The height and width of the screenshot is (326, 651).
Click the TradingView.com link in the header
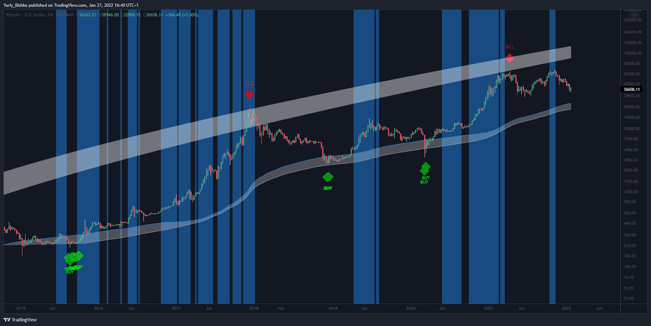coord(70,5)
